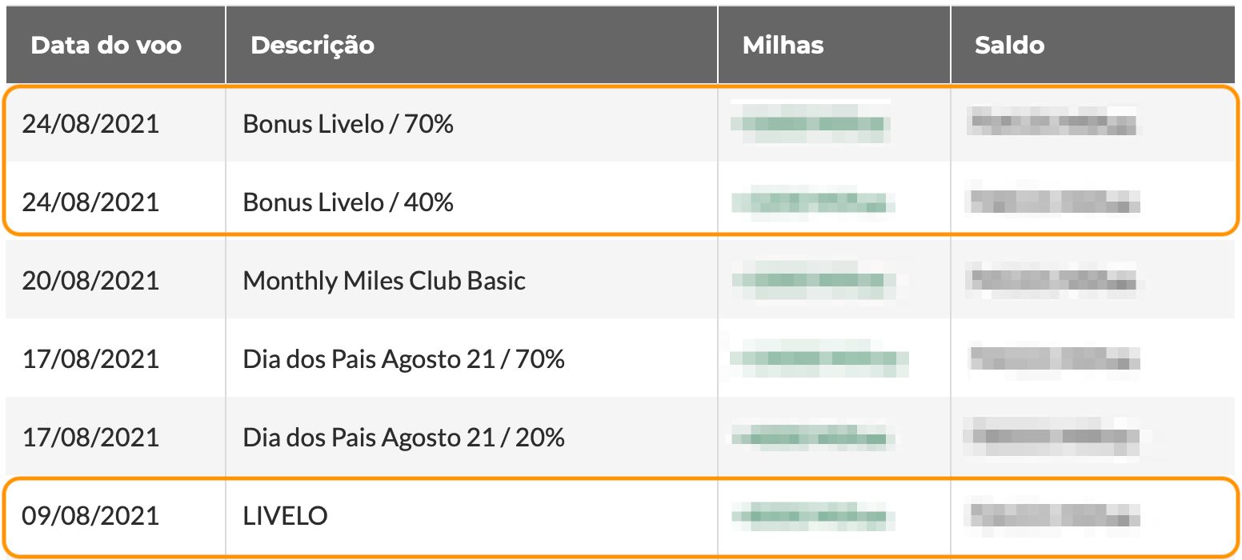Click date of Dia dos Pais 70% row
1242x560 pixels.
[x=90, y=359]
